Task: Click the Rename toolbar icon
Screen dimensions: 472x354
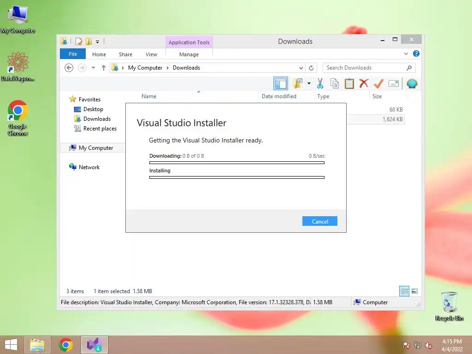Action: 394,83
